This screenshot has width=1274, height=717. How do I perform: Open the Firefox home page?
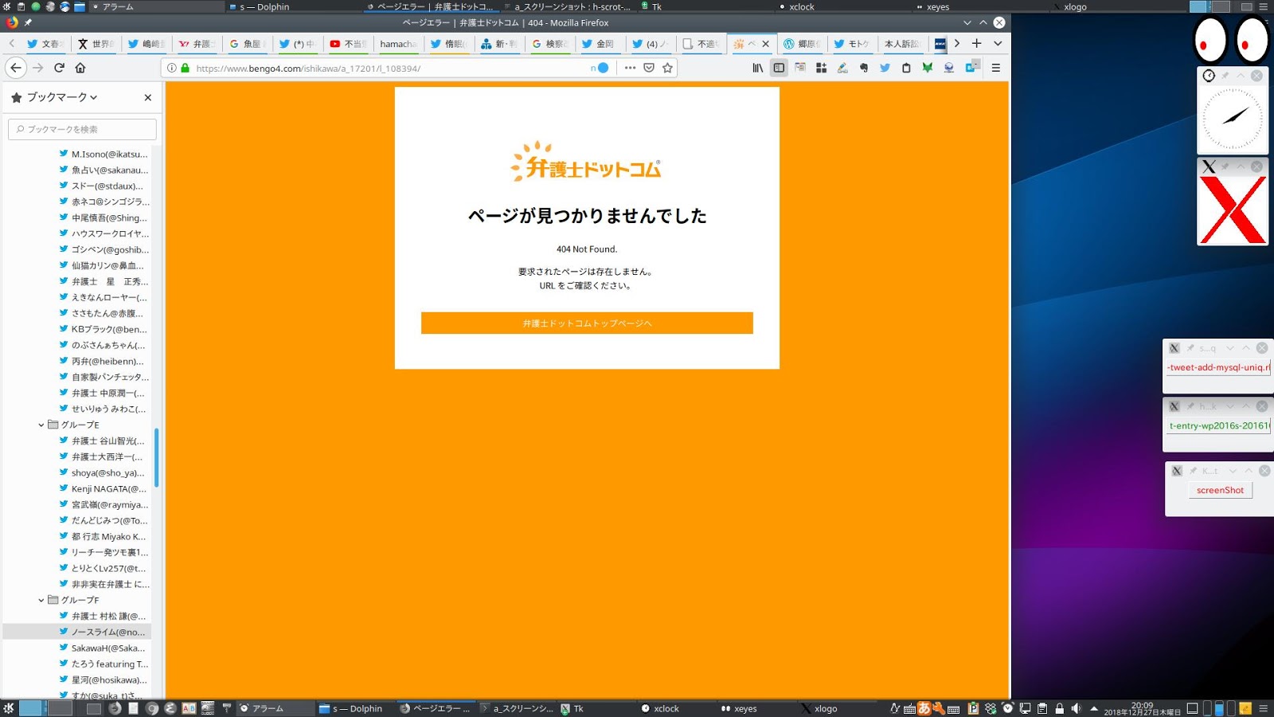pyautogui.click(x=80, y=68)
